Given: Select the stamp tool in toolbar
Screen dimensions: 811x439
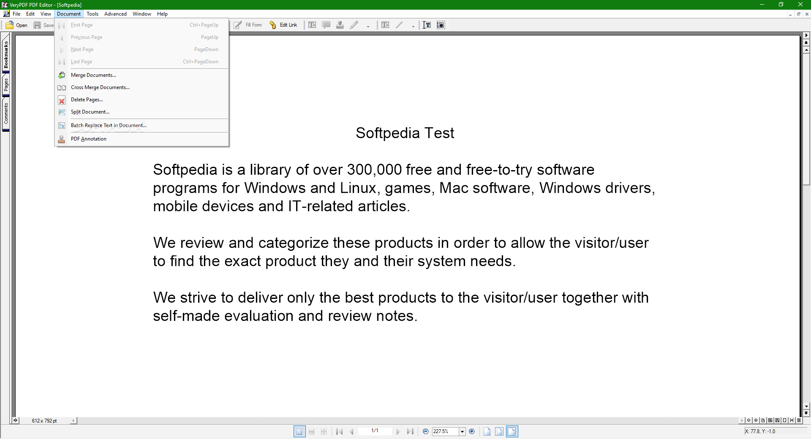Looking at the screenshot, I should tap(340, 25).
